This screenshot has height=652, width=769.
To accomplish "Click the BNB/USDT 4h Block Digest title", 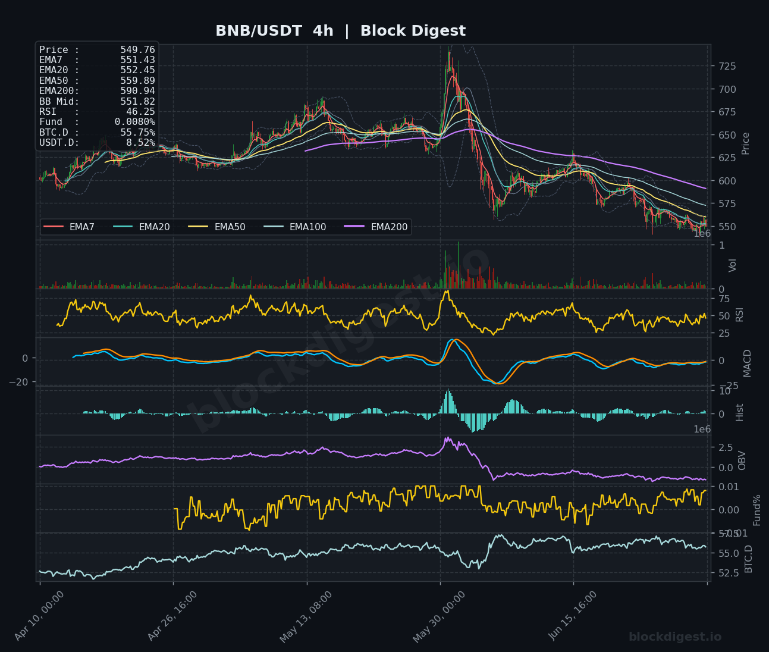I will click(x=340, y=31).
